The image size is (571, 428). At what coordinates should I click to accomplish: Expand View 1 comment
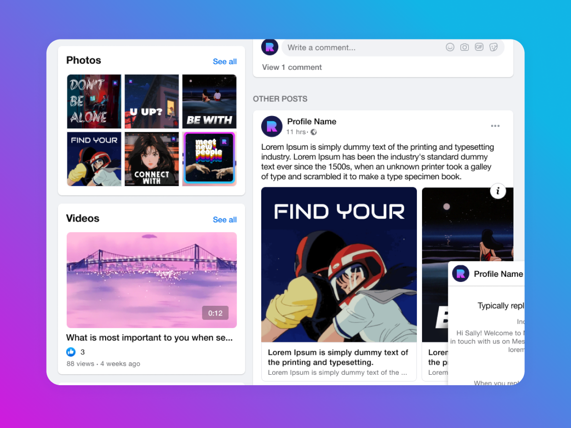click(x=292, y=68)
